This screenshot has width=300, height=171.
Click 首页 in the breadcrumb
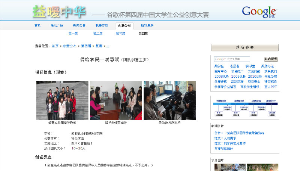click(x=55, y=46)
